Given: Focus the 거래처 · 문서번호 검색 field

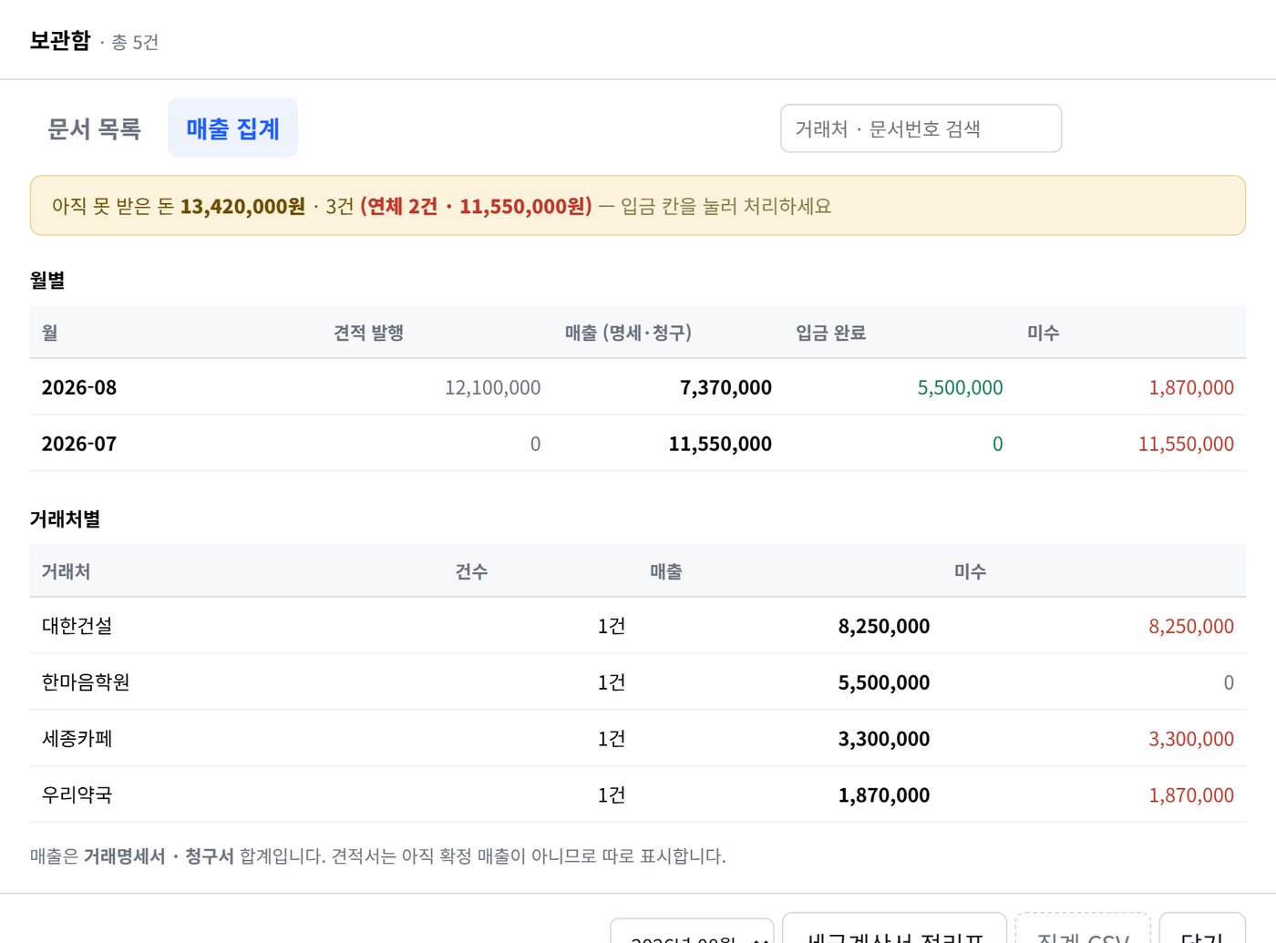Looking at the screenshot, I should (x=921, y=128).
